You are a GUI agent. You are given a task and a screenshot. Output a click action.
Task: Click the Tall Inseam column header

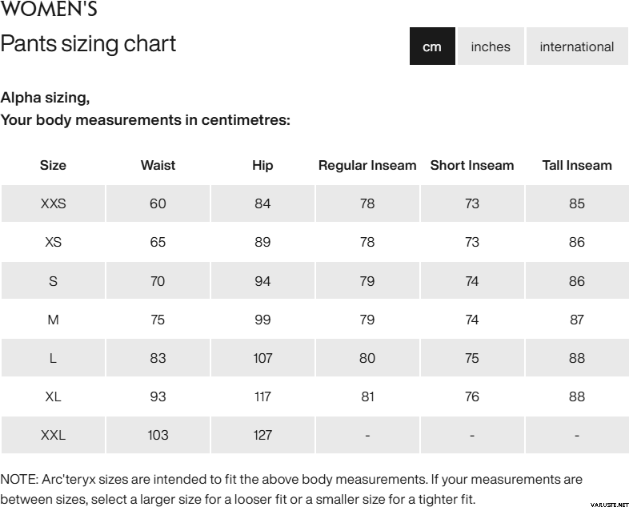[577, 166]
